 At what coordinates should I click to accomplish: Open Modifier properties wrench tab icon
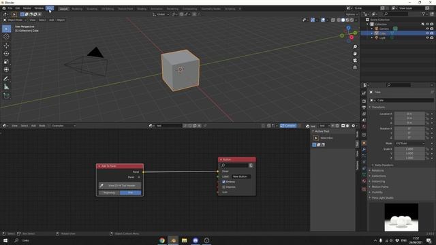tap(364, 150)
